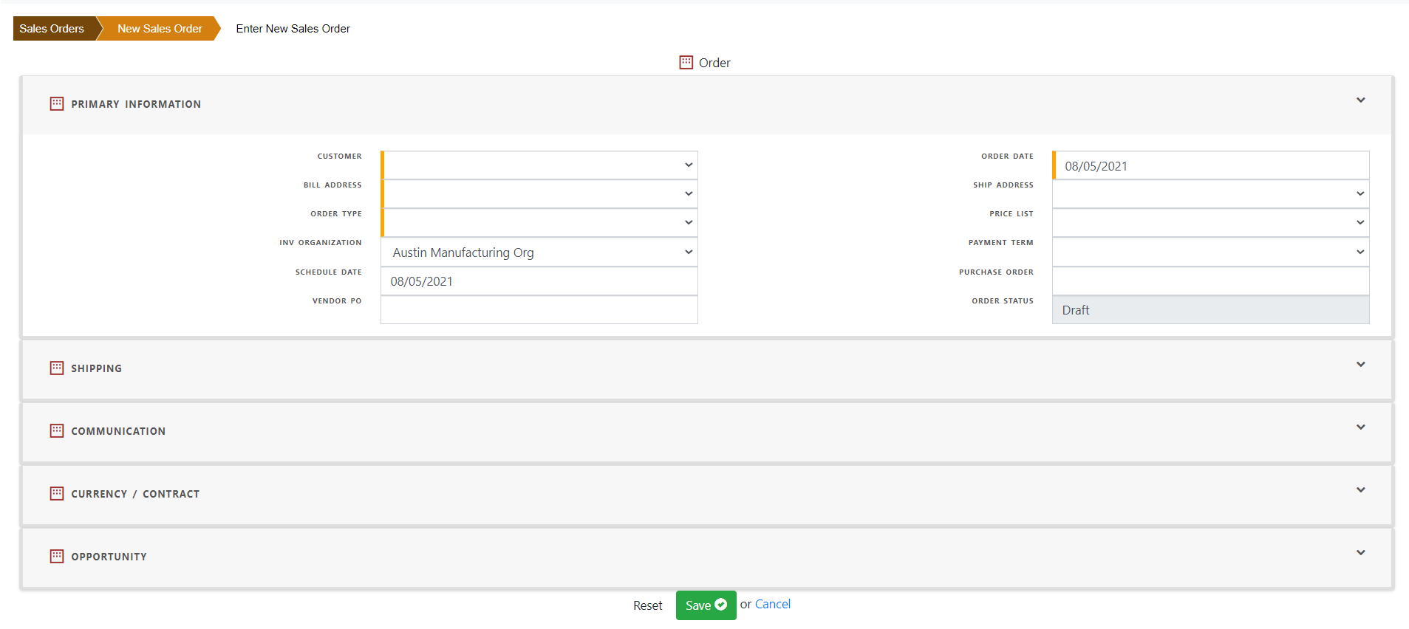Select the New Sales Order breadcrumb
The width and height of the screenshot is (1409, 629).
tap(160, 28)
